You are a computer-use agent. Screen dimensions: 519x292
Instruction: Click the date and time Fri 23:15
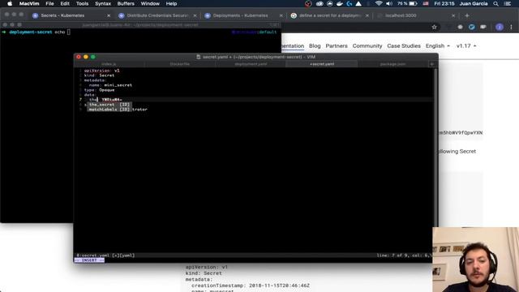click(444, 3)
